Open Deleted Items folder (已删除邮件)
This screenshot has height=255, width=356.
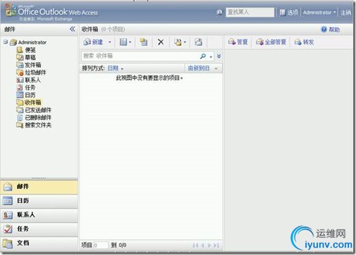pyautogui.click(x=34, y=117)
